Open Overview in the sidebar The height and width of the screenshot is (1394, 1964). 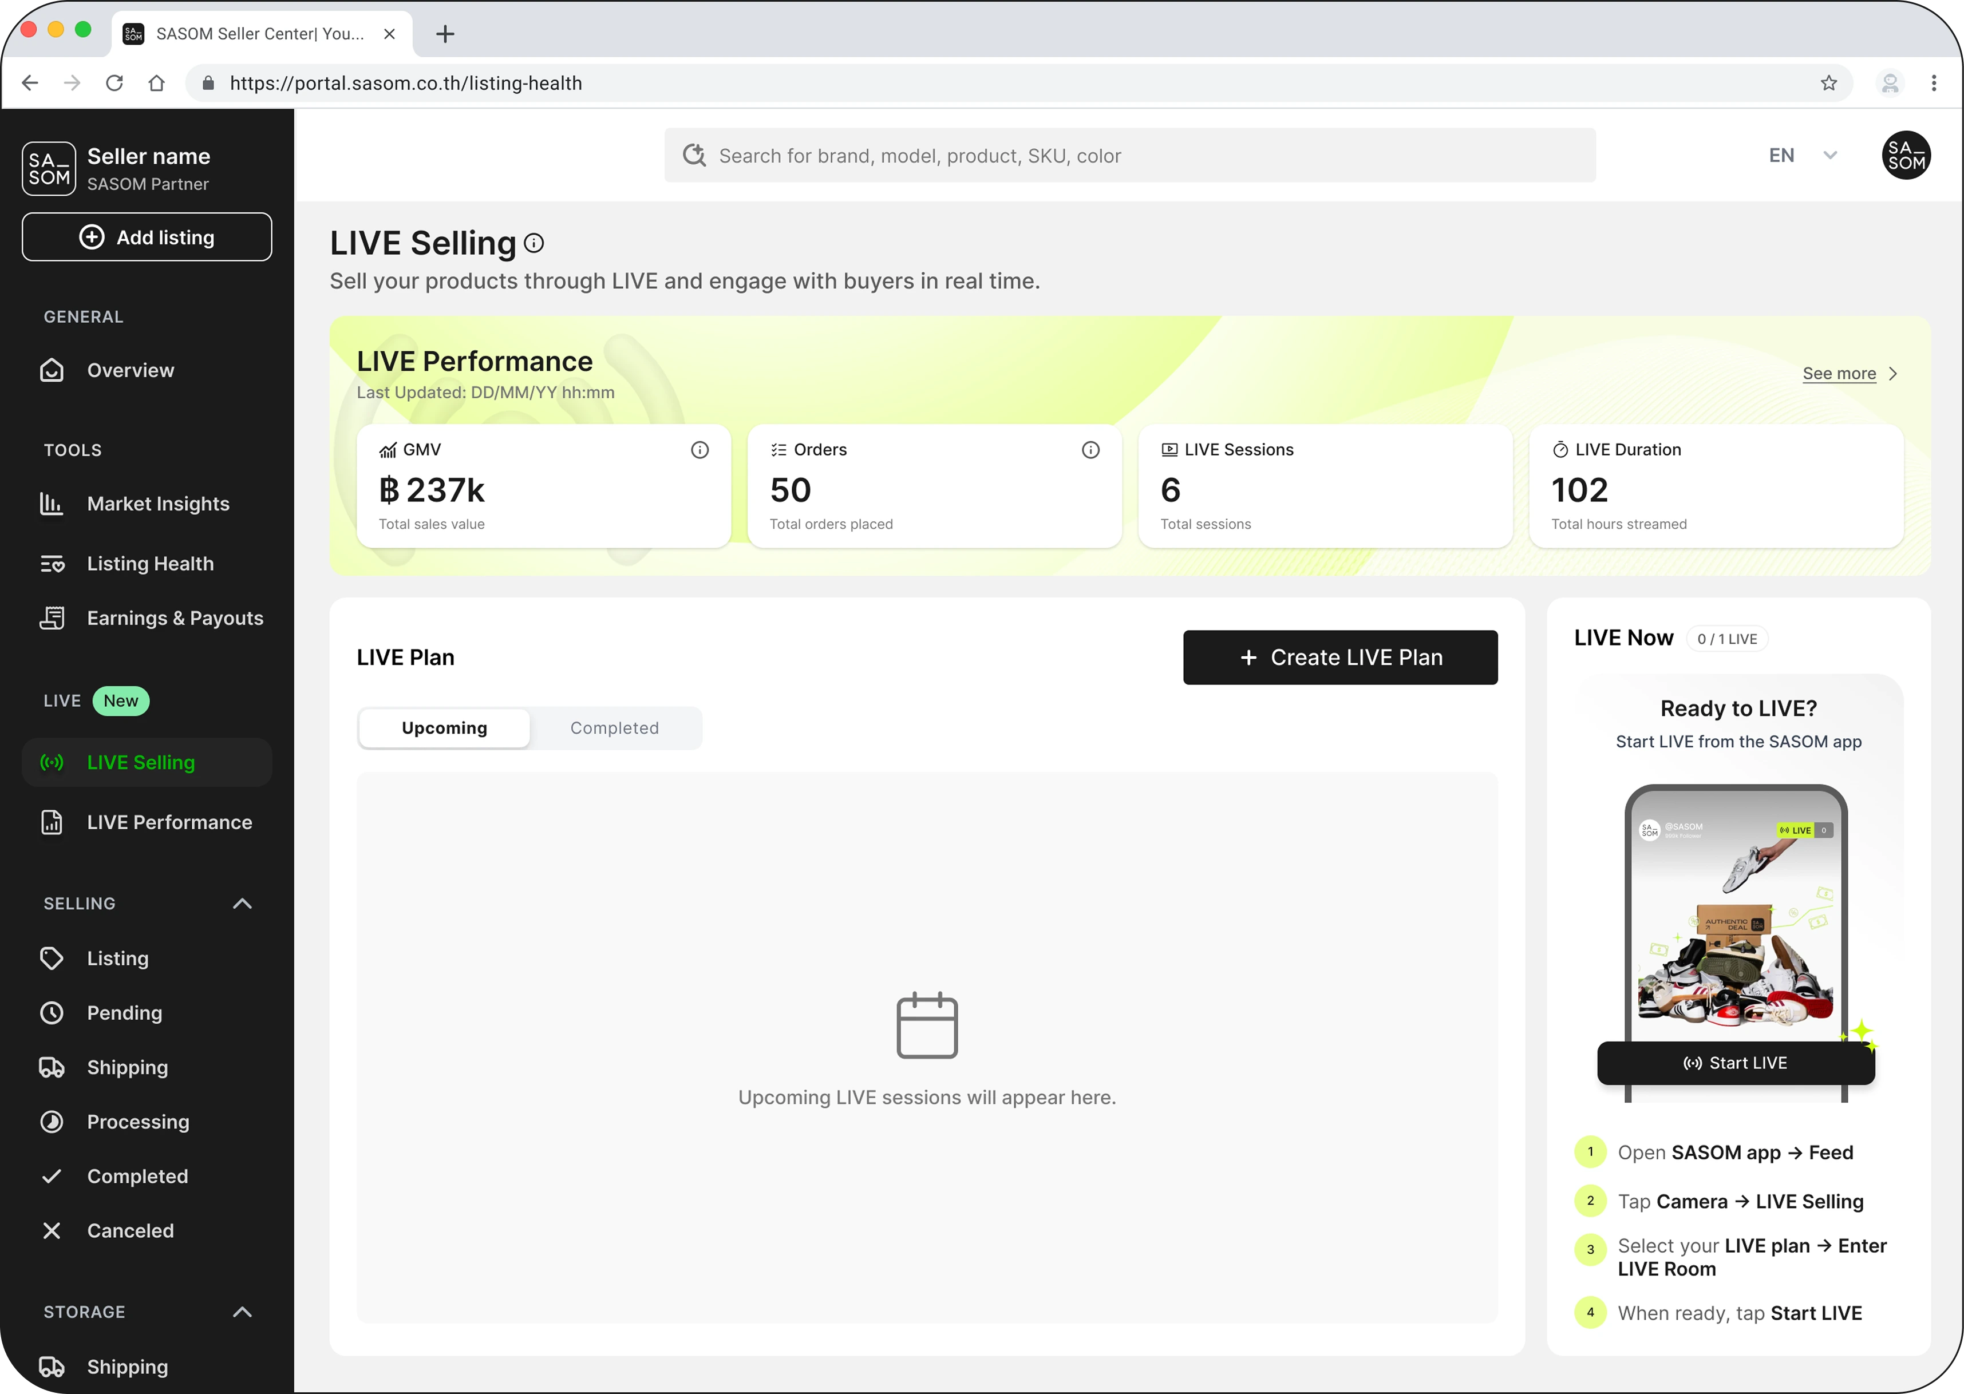point(147,370)
